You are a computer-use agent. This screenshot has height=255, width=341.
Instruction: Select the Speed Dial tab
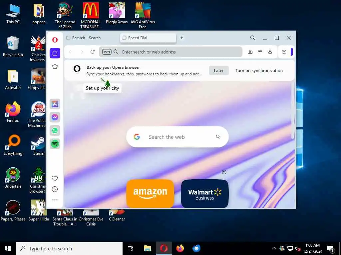tap(148, 38)
